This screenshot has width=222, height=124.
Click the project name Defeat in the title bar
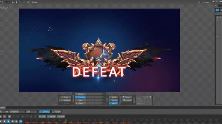click(x=34, y=2)
